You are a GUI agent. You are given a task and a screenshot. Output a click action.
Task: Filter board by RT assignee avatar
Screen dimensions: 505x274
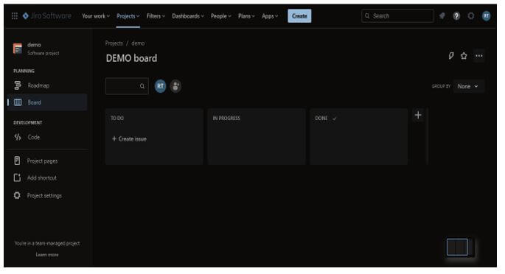161,86
